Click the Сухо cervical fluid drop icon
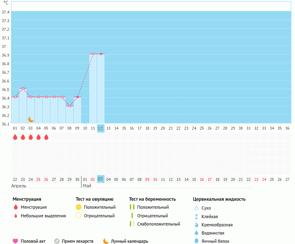The width and height of the screenshot is (295, 244). [196, 208]
